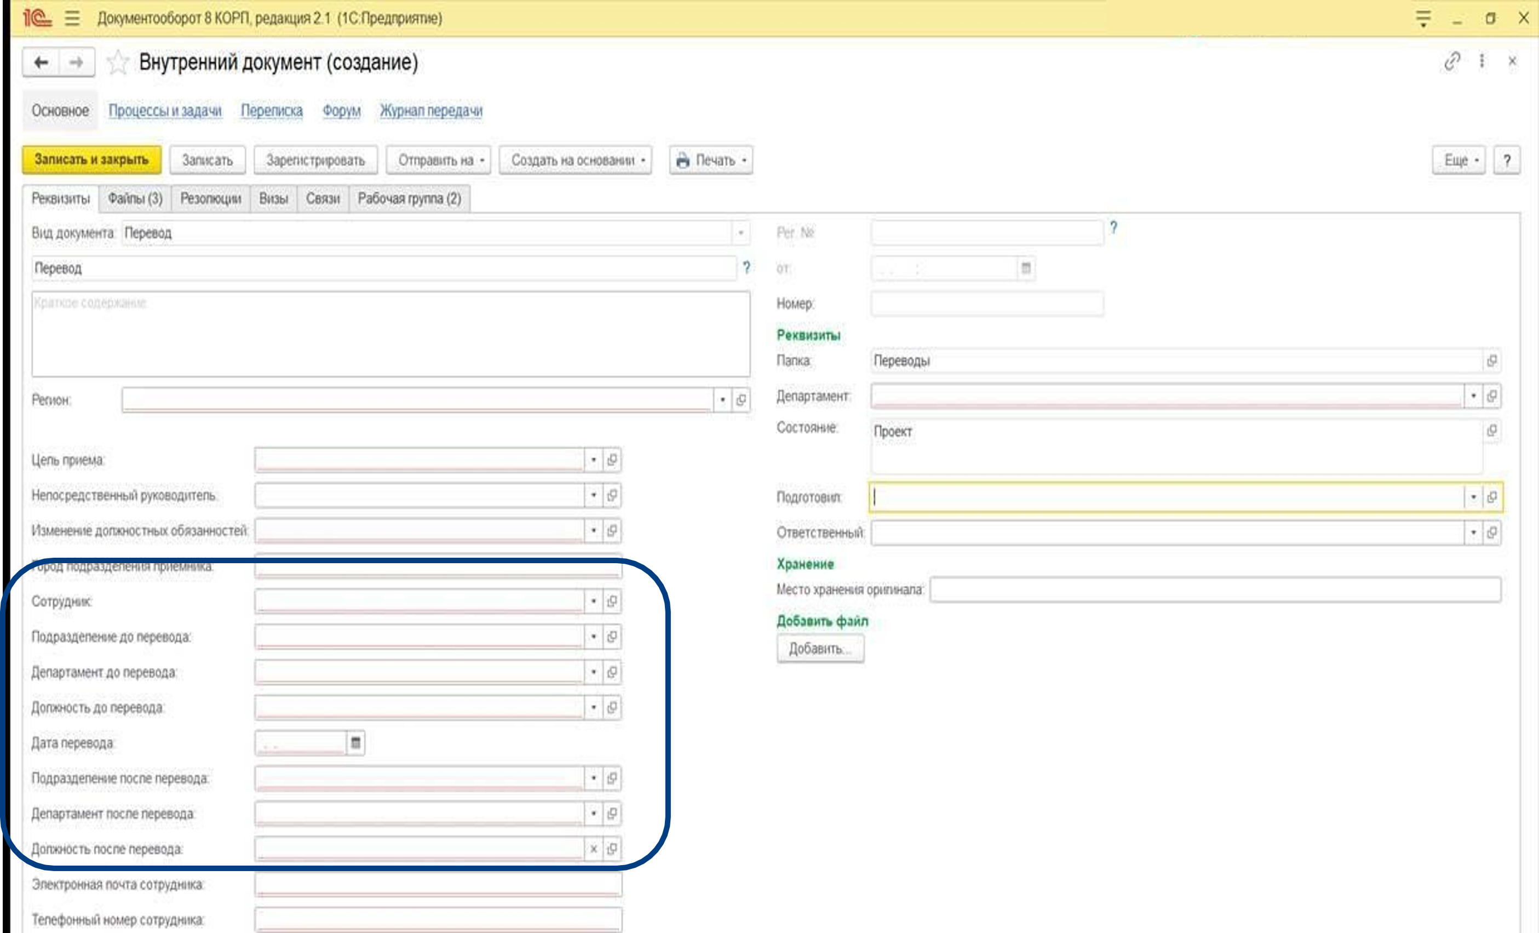Open the form's vertical dots menu
Viewport: 1539px width, 933px height.
1481,61
